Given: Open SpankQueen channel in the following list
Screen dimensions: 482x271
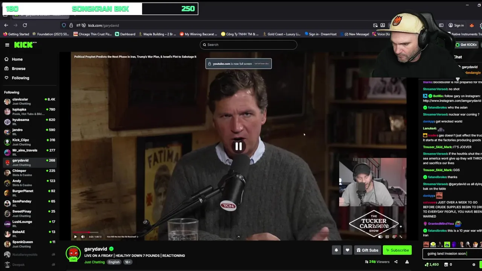Looking at the screenshot, I should (x=29, y=244).
